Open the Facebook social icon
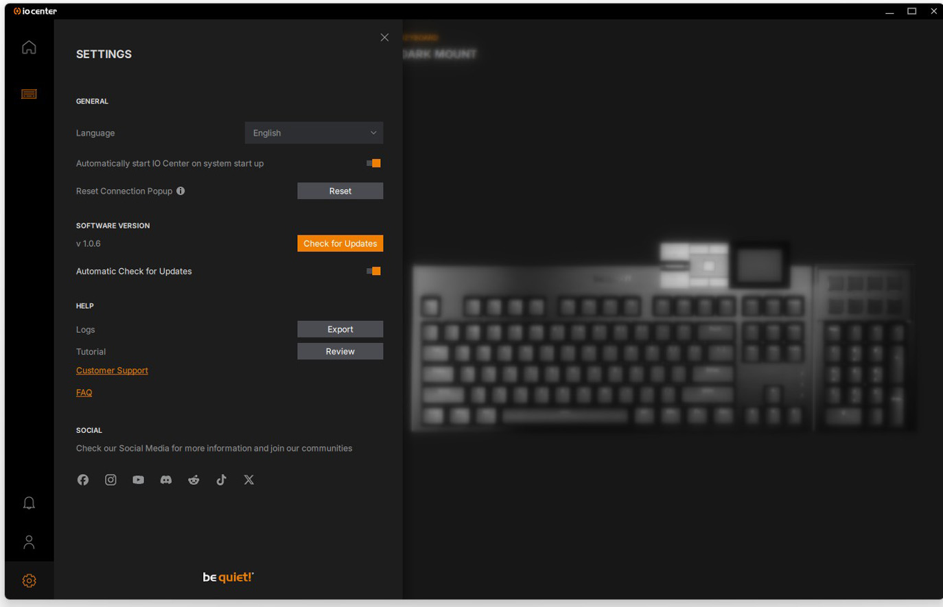 [x=83, y=480]
